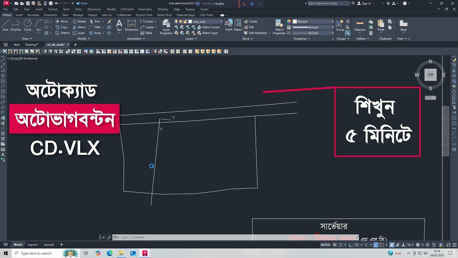Image resolution: width=458 pixels, height=258 pixels.
Task: Click Make Current layer button
Action: (208, 27)
